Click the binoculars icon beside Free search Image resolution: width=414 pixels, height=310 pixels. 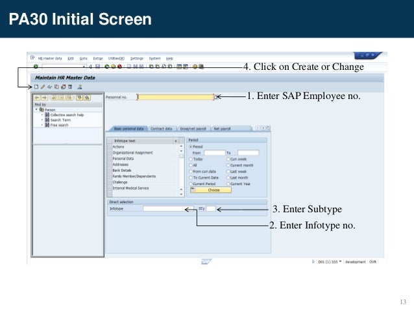click(47, 125)
